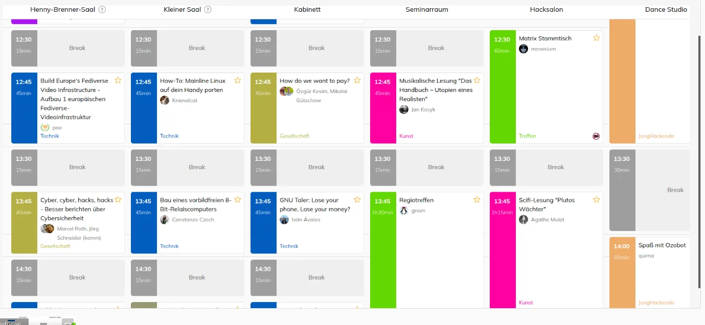Star the Matrix Stammtisch session
705x325 pixels.
point(596,38)
